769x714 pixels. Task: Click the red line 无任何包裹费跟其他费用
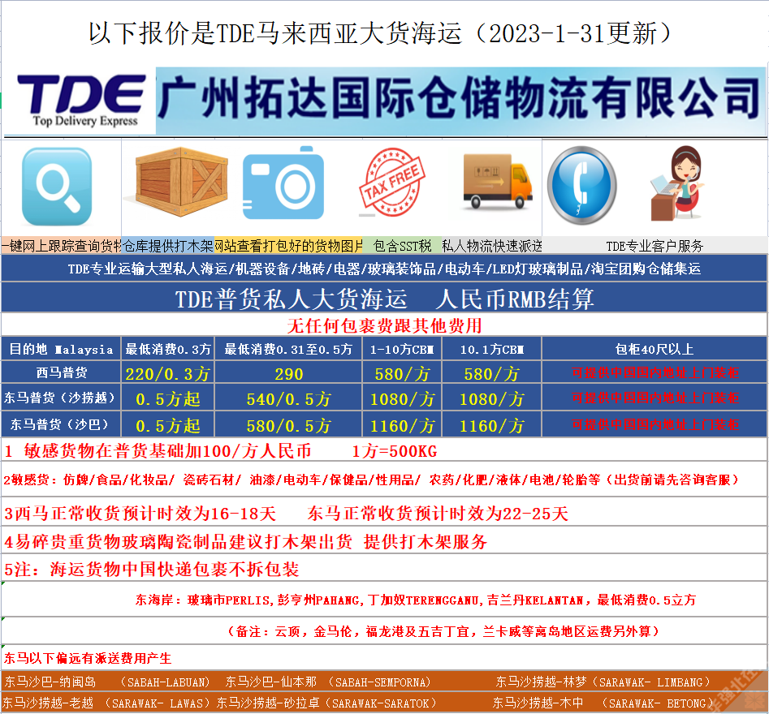pos(384,325)
